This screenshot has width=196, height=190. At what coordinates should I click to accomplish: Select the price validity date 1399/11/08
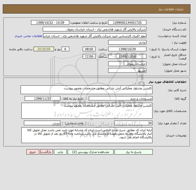[x=127, y=56]
